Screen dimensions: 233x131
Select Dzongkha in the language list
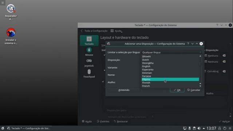[170, 63]
